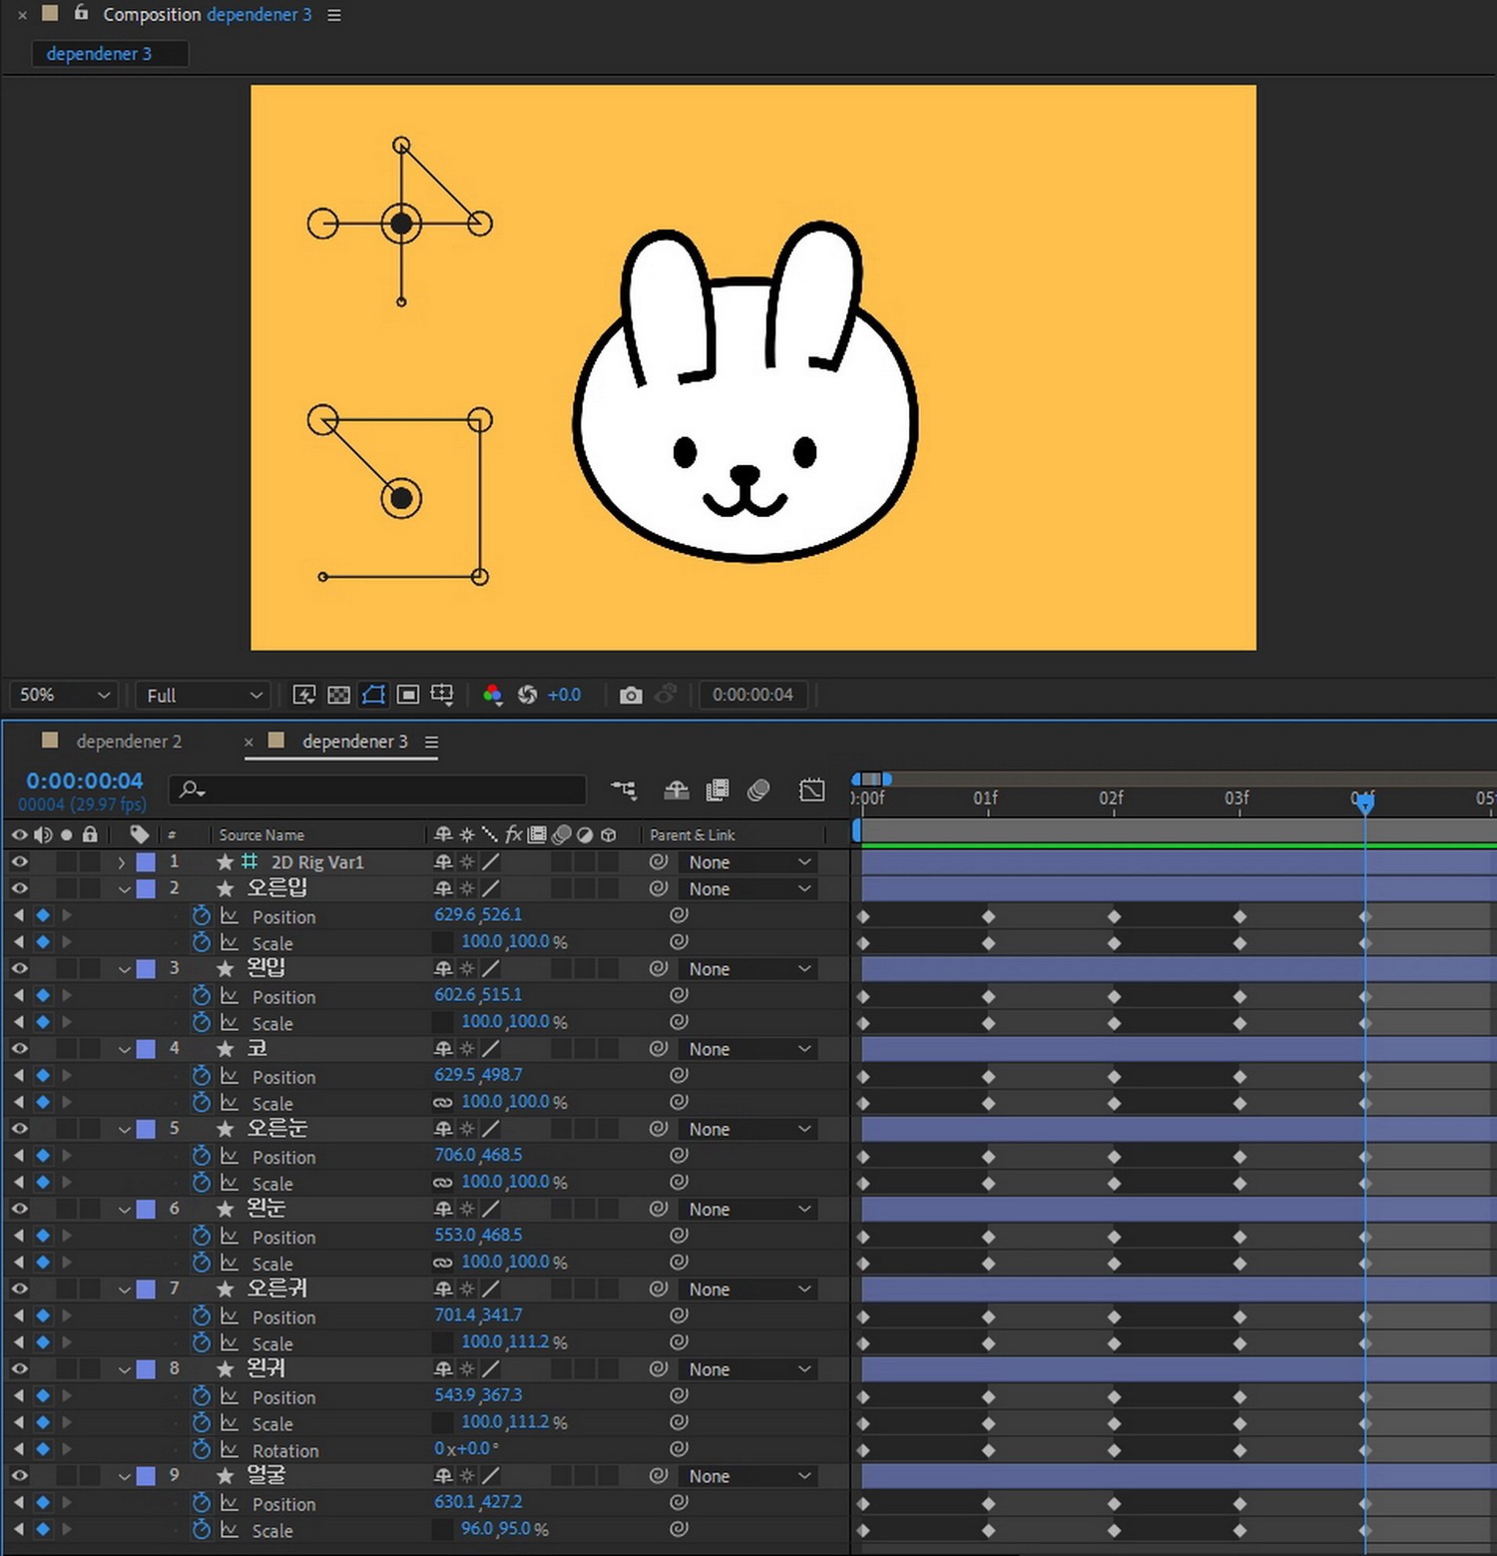Image resolution: width=1497 pixels, height=1556 pixels.
Task: Open the composition mini-flowchart icon
Action: click(x=624, y=790)
